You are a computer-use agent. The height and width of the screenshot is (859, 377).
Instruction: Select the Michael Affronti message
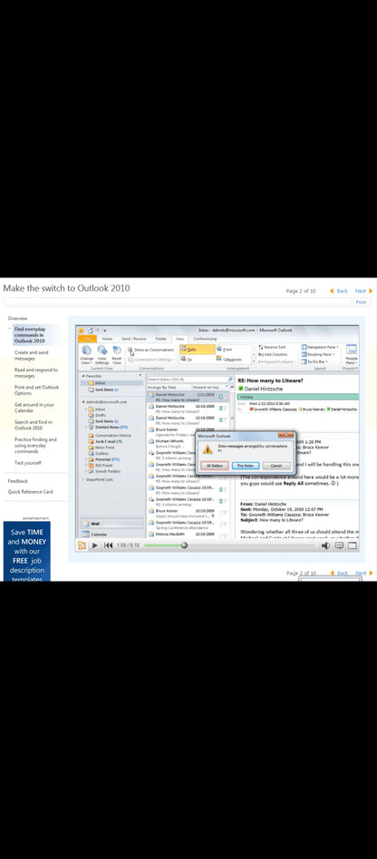click(x=188, y=443)
